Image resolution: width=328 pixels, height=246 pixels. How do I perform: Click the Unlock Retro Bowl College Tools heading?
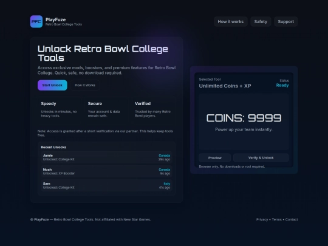pyautogui.click(x=103, y=53)
